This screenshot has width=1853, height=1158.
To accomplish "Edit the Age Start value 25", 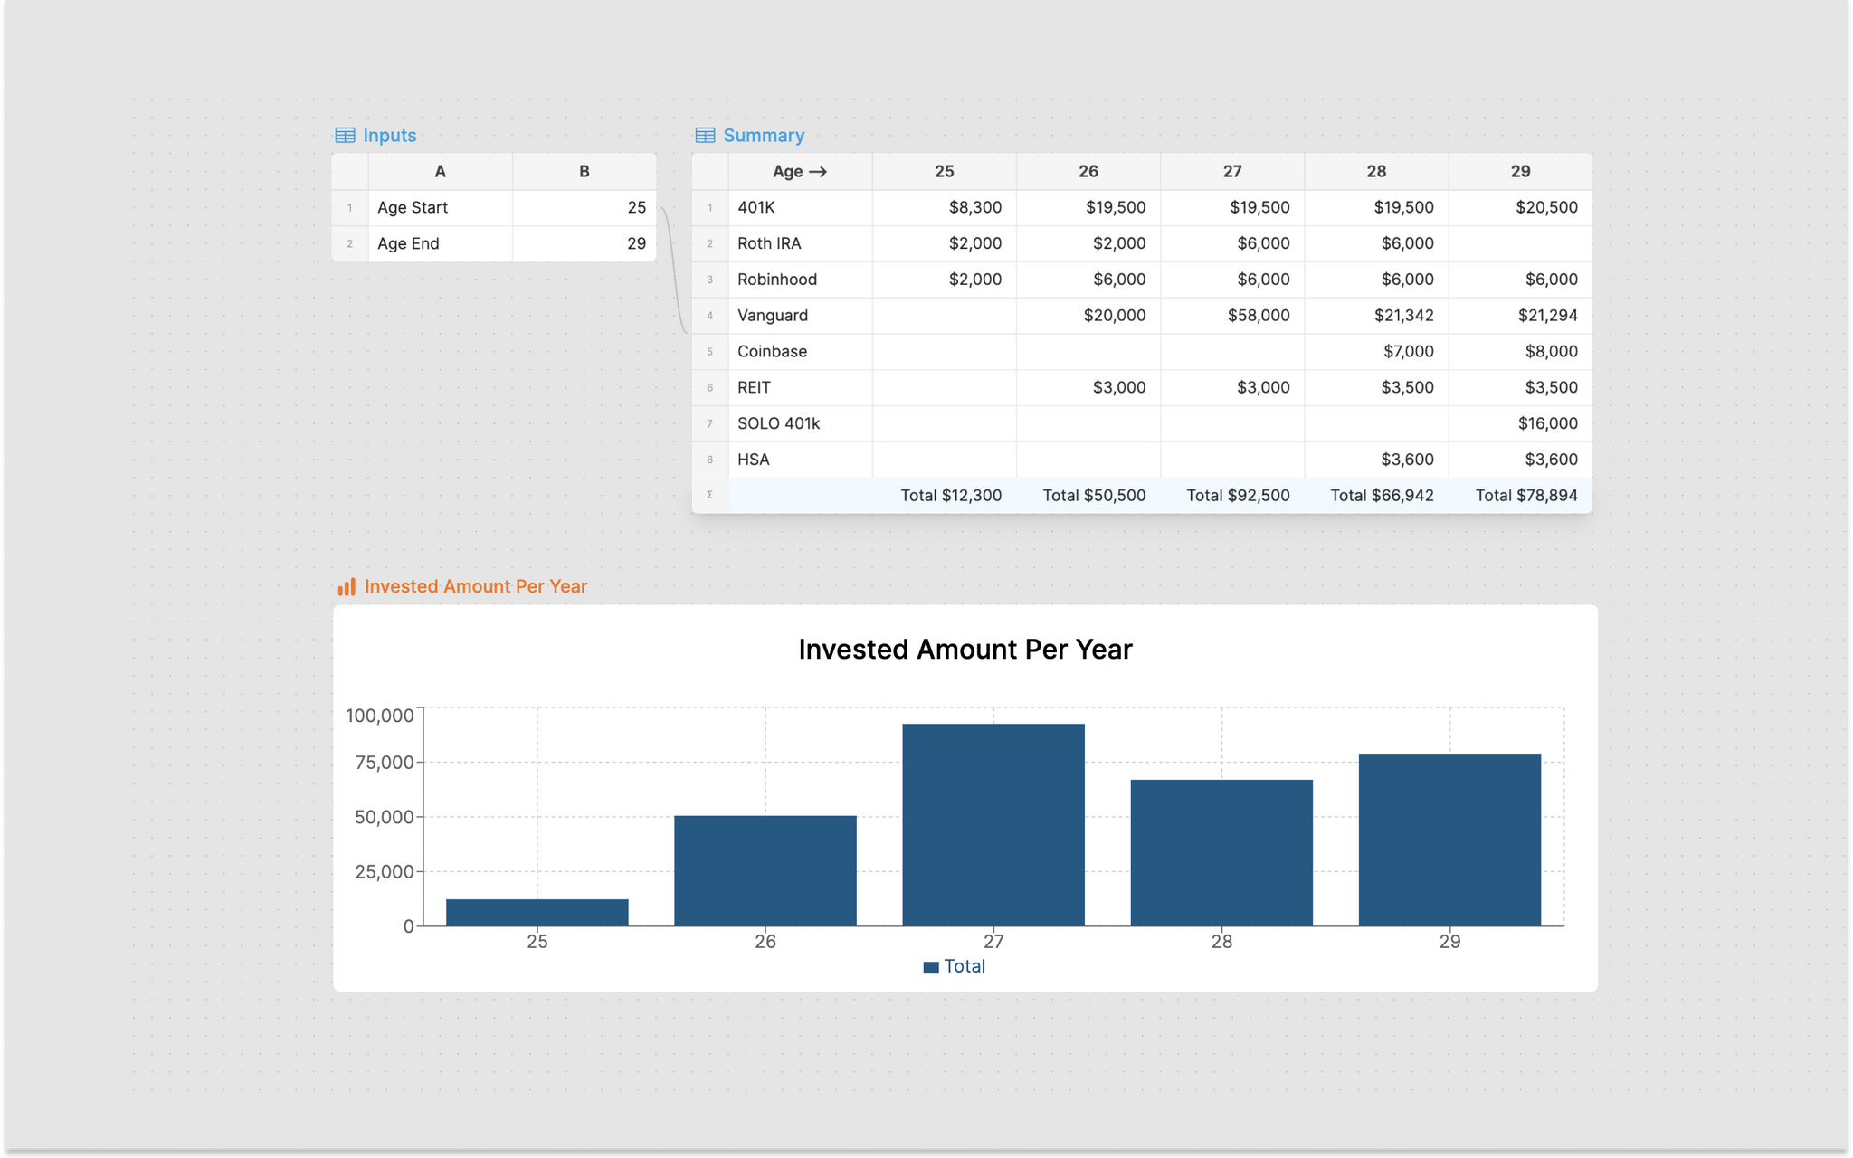I will 584,207.
